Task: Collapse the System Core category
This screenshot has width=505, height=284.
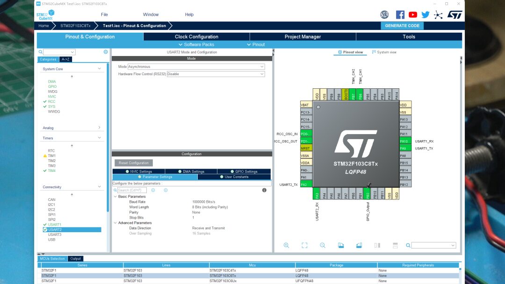Action: (x=99, y=69)
